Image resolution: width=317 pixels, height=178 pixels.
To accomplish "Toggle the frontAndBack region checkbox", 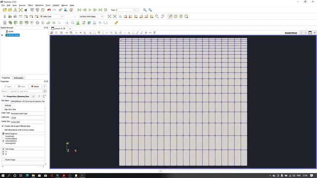I will click(x=3, y=138).
